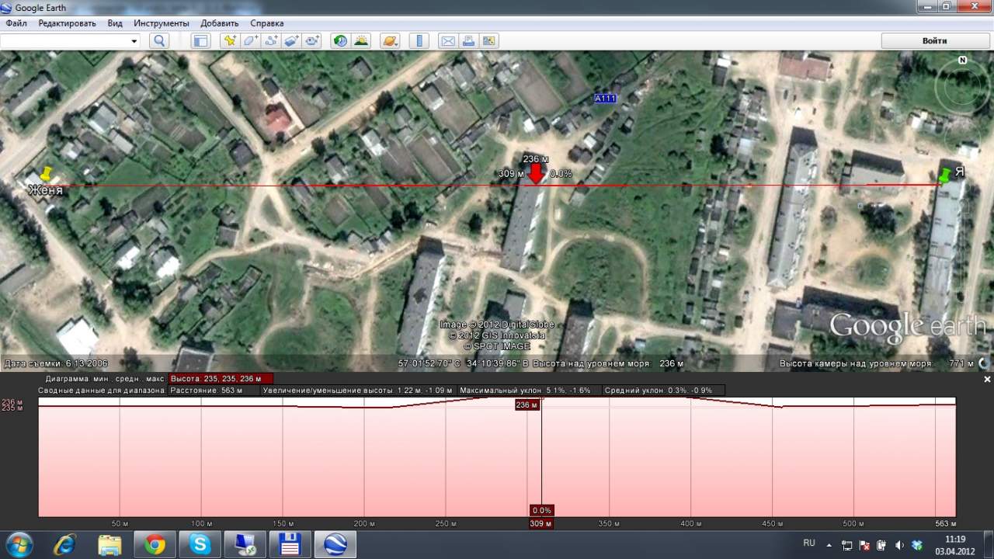Viewport: 994px width, 559px height.
Task: Click the streaming status indicator icon
Action: [984, 363]
